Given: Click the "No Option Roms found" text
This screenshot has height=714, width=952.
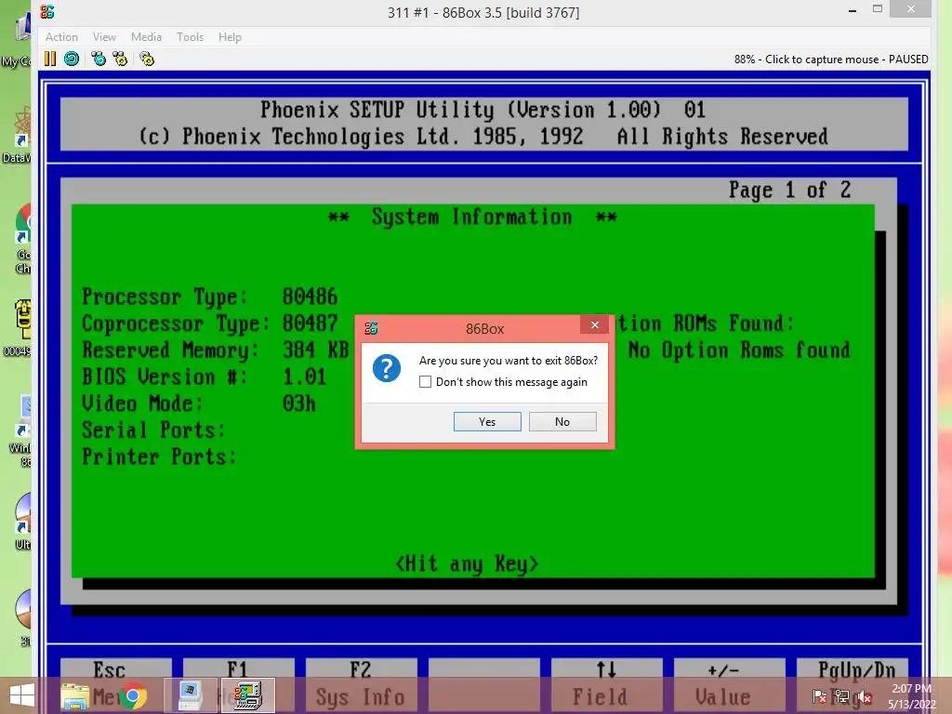Looking at the screenshot, I should 739,350.
